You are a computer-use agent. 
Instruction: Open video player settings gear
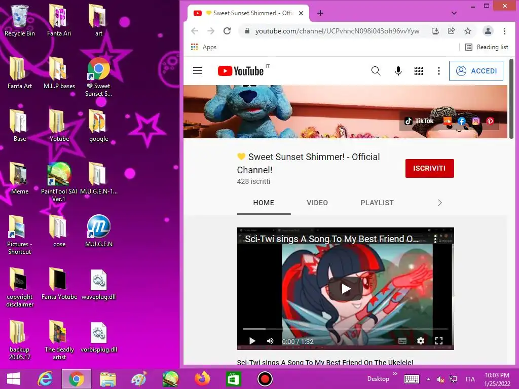coord(421,341)
